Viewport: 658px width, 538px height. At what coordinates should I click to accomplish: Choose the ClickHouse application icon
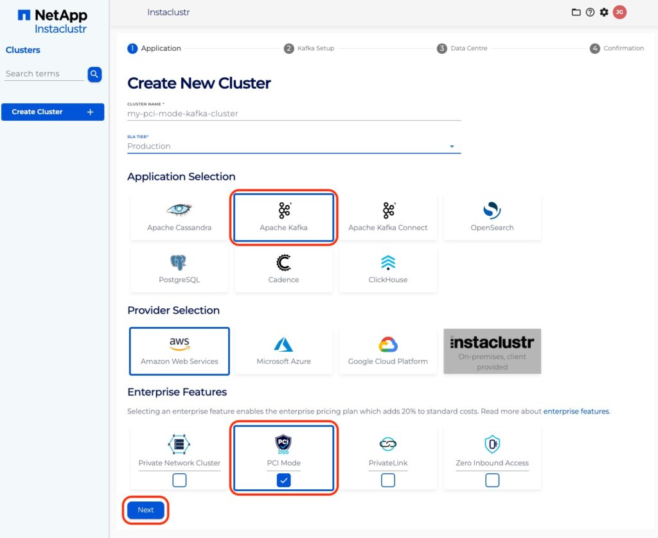(388, 262)
